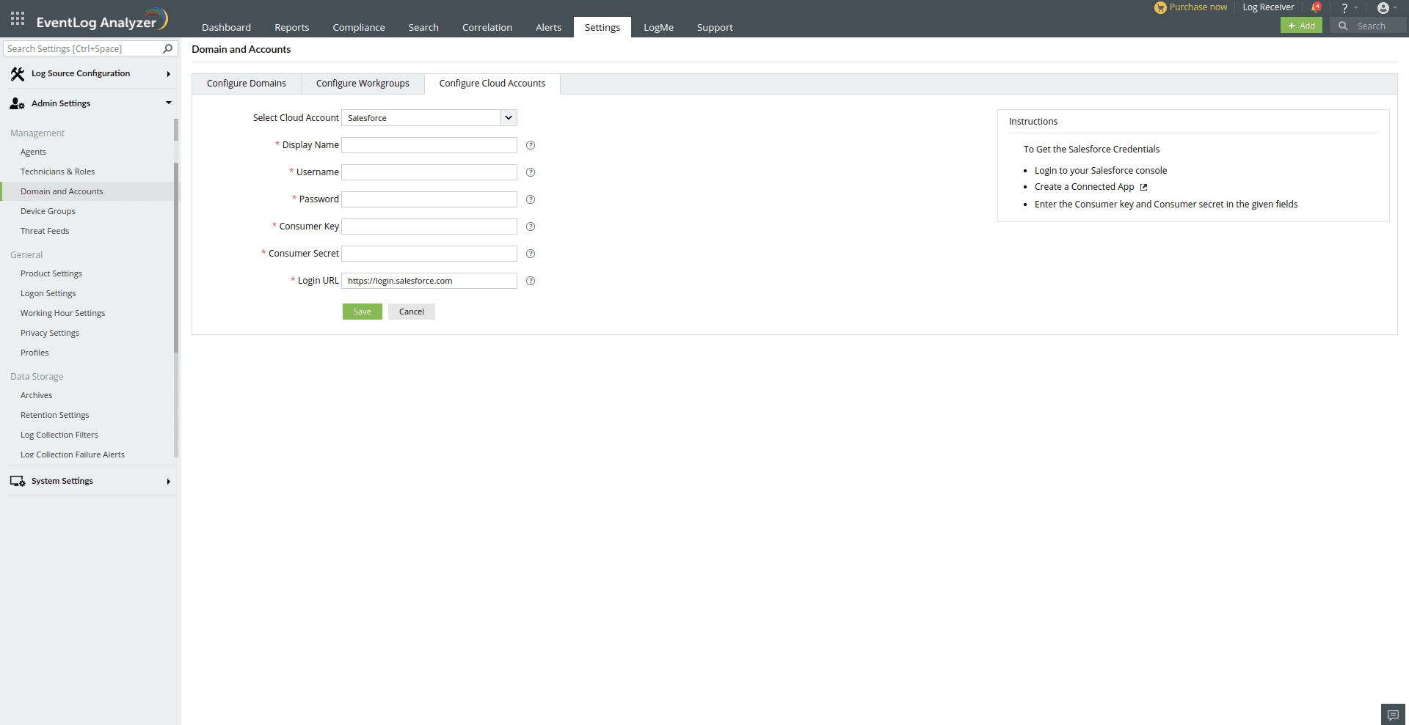Viewport: 1409px width, 725px height.
Task: Save the Salesforce cloud account
Action: coord(362,311)
